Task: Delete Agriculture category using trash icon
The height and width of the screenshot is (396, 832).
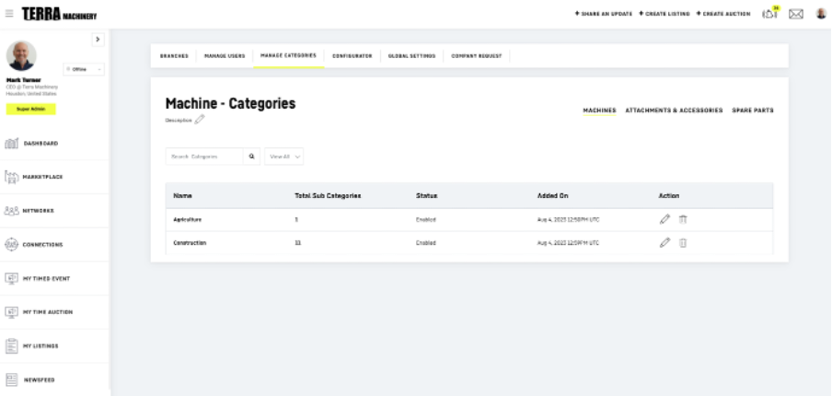Action: click(683, 219)
